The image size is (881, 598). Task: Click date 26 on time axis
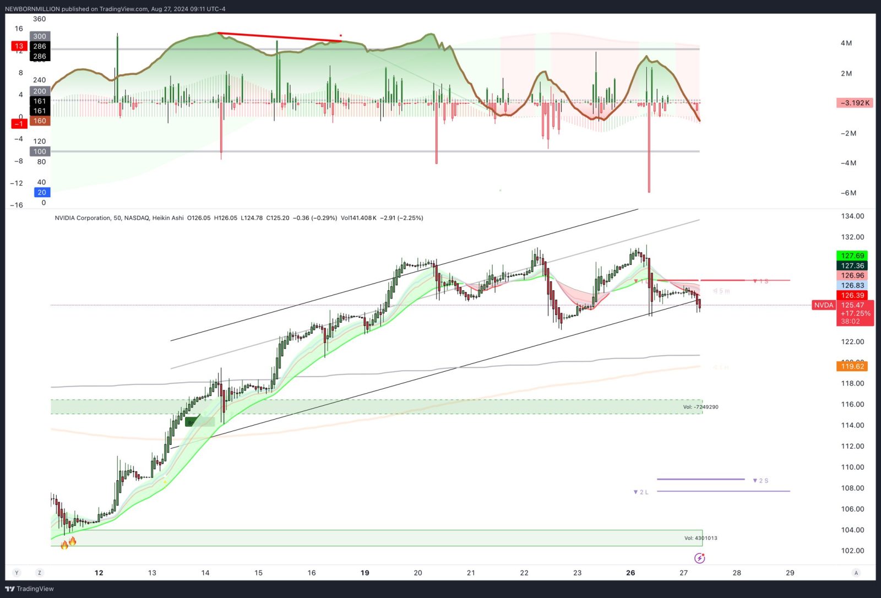point(630,573)
